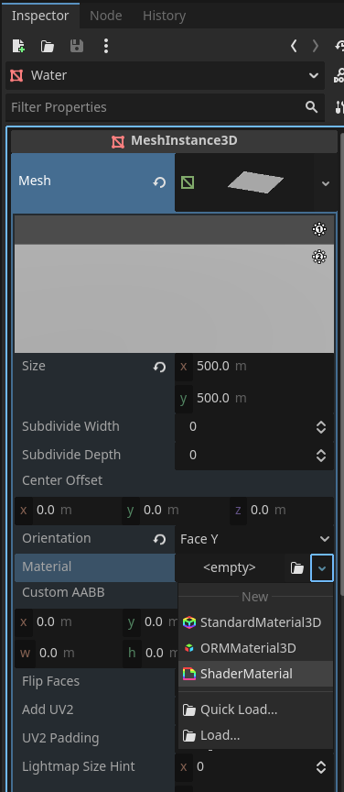Edit Custom AABB w value

pyautogui.click(x=68, y=653)
